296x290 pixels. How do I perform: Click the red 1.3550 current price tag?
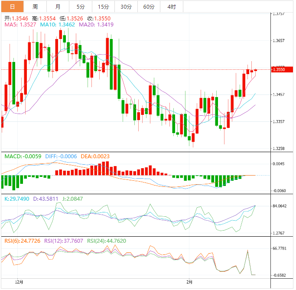coord(282,69)
